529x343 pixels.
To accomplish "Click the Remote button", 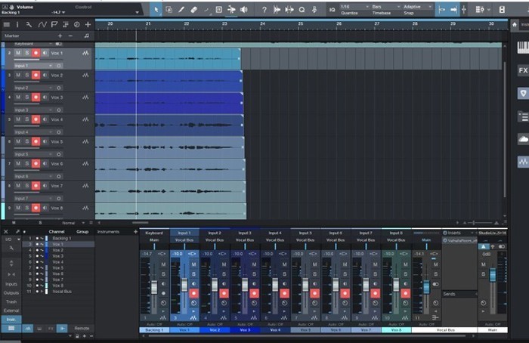I will click(82, 328).
